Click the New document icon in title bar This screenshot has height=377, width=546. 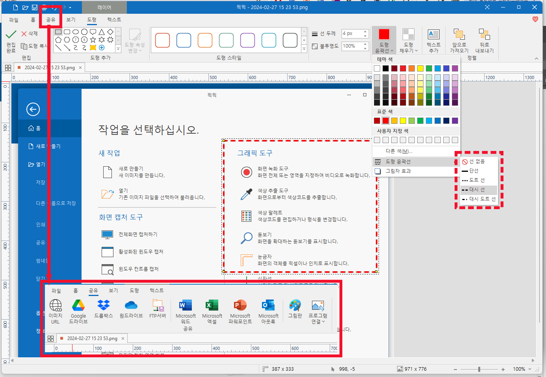click(x=15, y=7)
